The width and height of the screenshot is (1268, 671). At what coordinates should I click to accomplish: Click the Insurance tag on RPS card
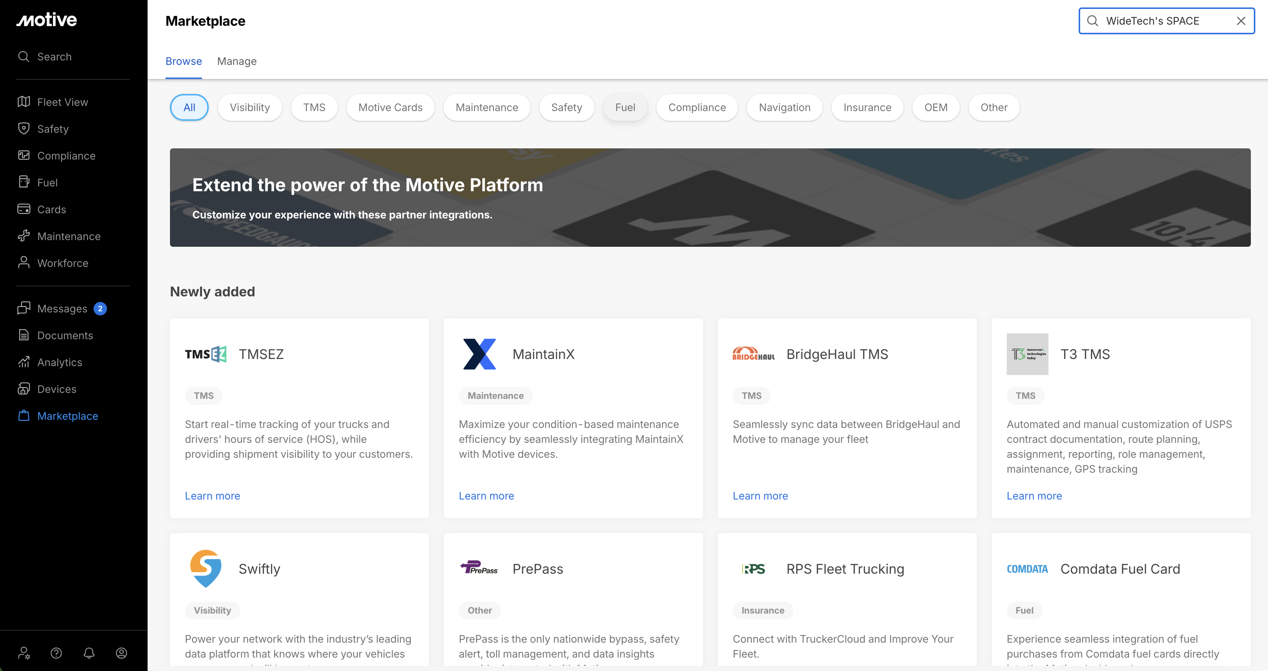(763, 610)
